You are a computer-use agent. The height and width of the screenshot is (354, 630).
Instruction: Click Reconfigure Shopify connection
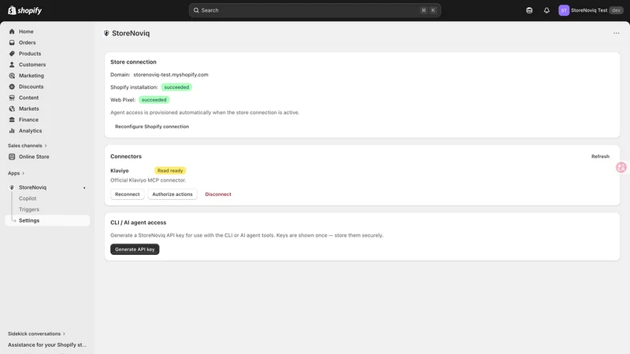pos(152,127)
